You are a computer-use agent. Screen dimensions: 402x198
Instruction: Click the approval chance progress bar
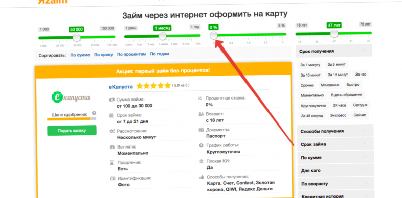point(72,119)
